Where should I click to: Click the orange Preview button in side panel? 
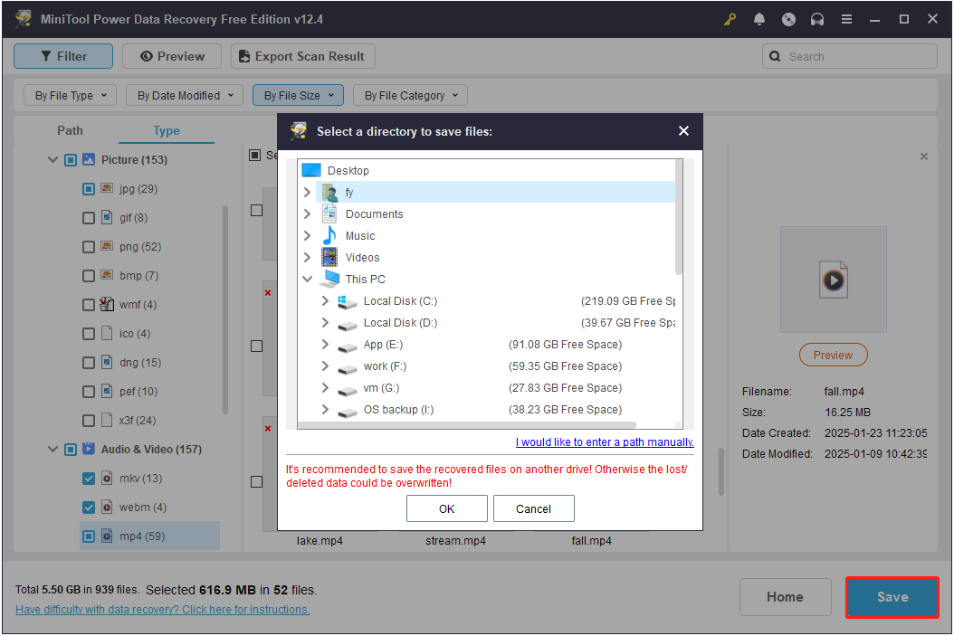point(833,355)
